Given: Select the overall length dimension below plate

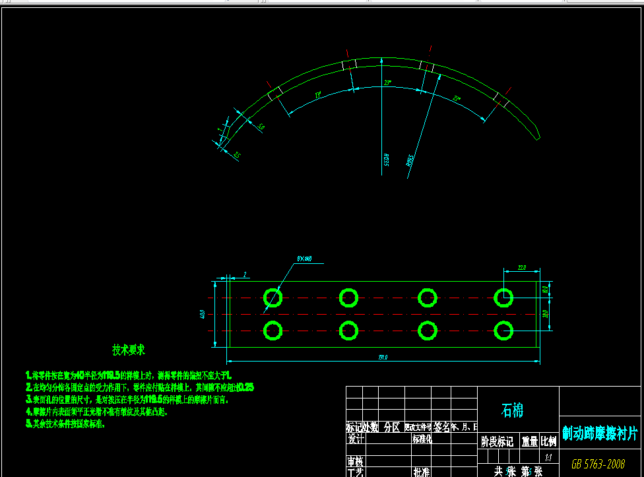Looking at the screenshot, I should click(383, 358).
